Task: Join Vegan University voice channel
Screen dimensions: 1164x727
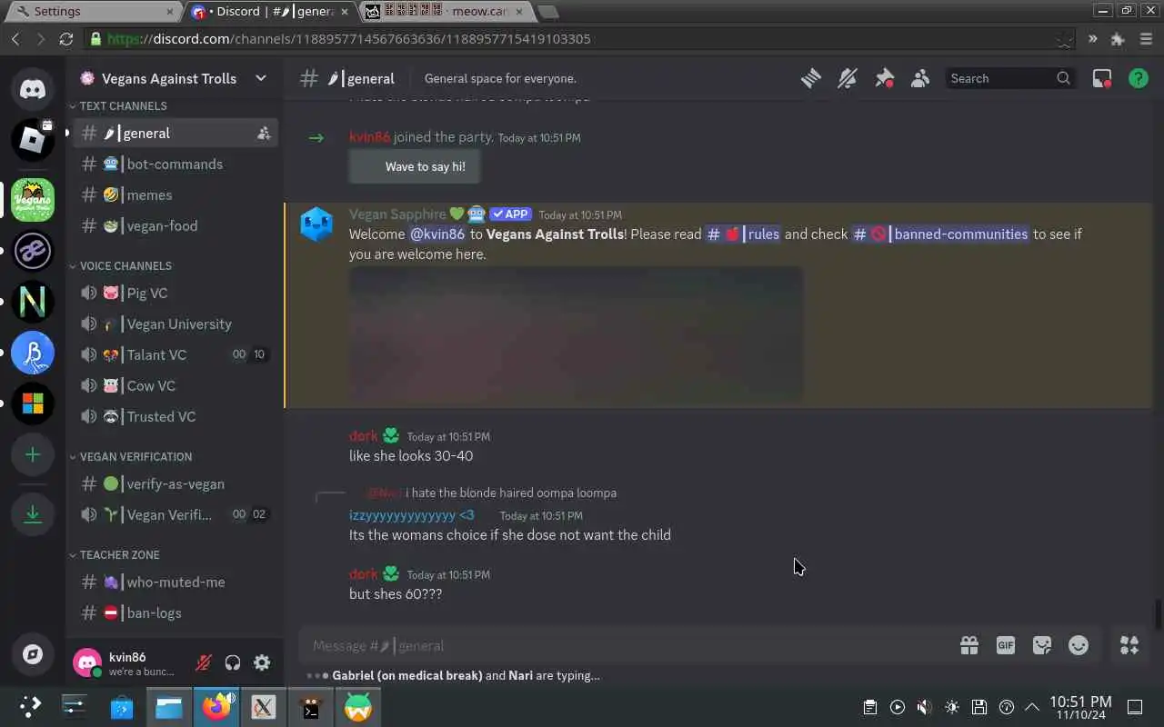Action: tap(176, 324)
